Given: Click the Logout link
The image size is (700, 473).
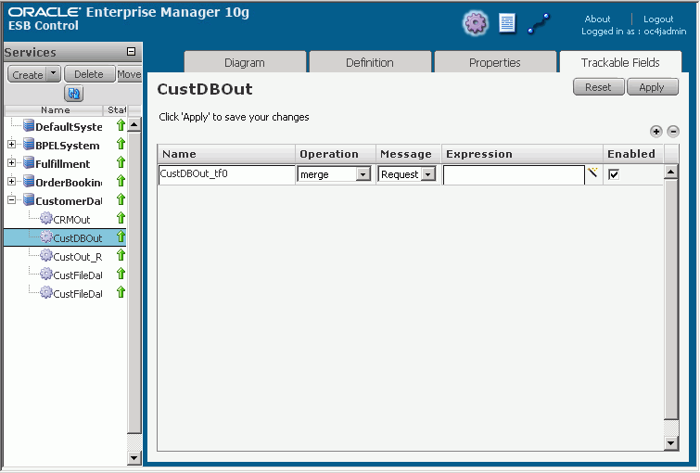Looking at the screenshot, I should [658, 19].
